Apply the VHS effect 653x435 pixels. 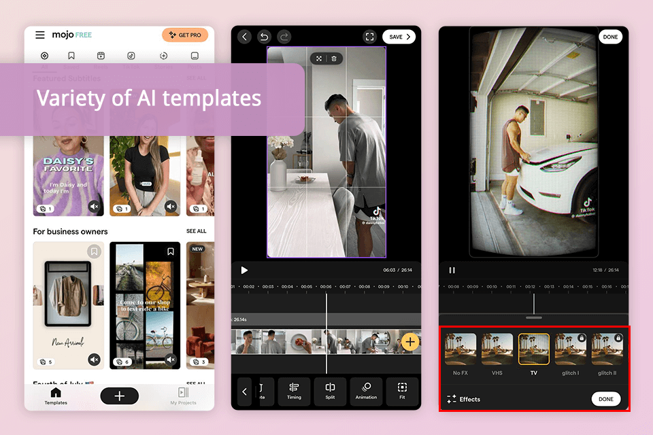tap(497, 355)
